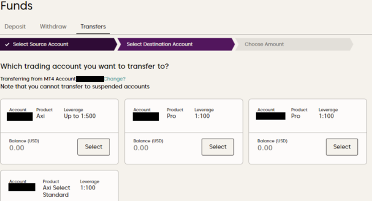Jump to the Choose Amount step
Screen dimensions: 372x201
pos(264,44)
